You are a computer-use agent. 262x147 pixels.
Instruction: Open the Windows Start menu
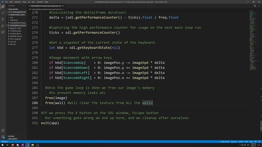click(x=2, y=145)
